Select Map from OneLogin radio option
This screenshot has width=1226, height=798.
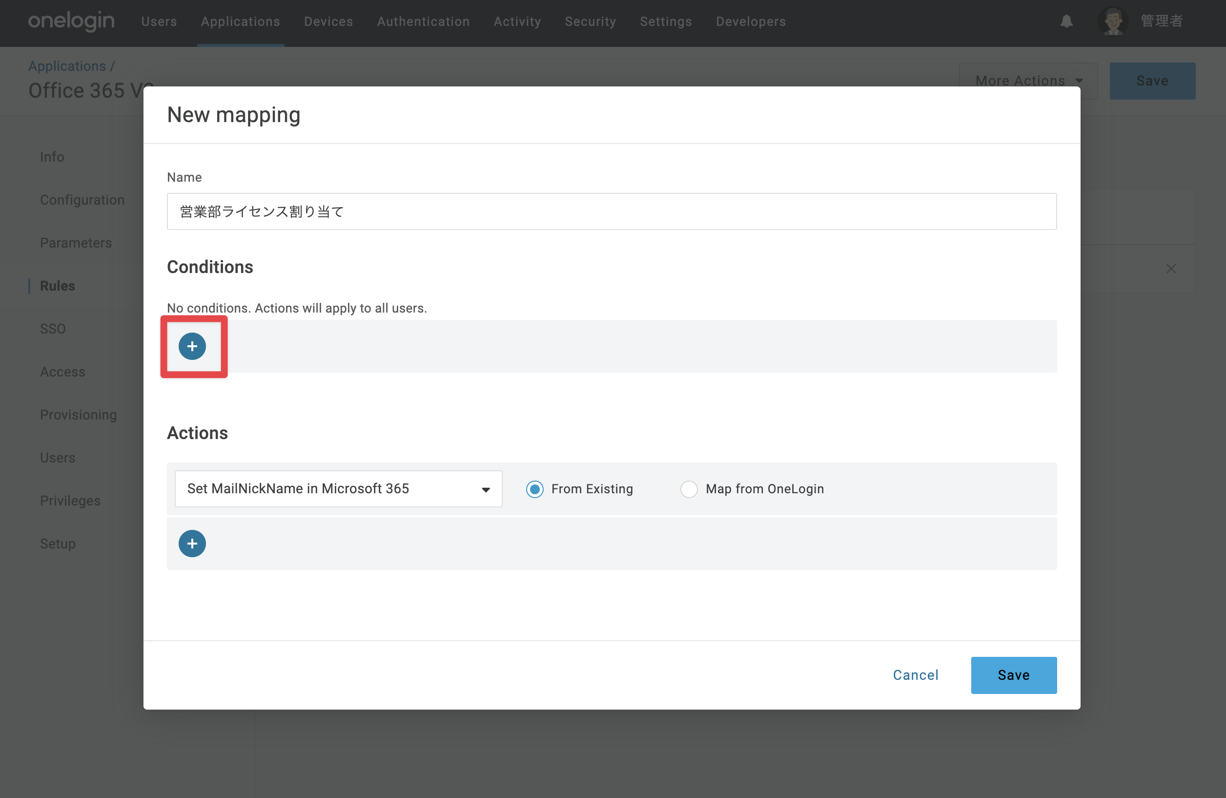(x=689, y=489)
